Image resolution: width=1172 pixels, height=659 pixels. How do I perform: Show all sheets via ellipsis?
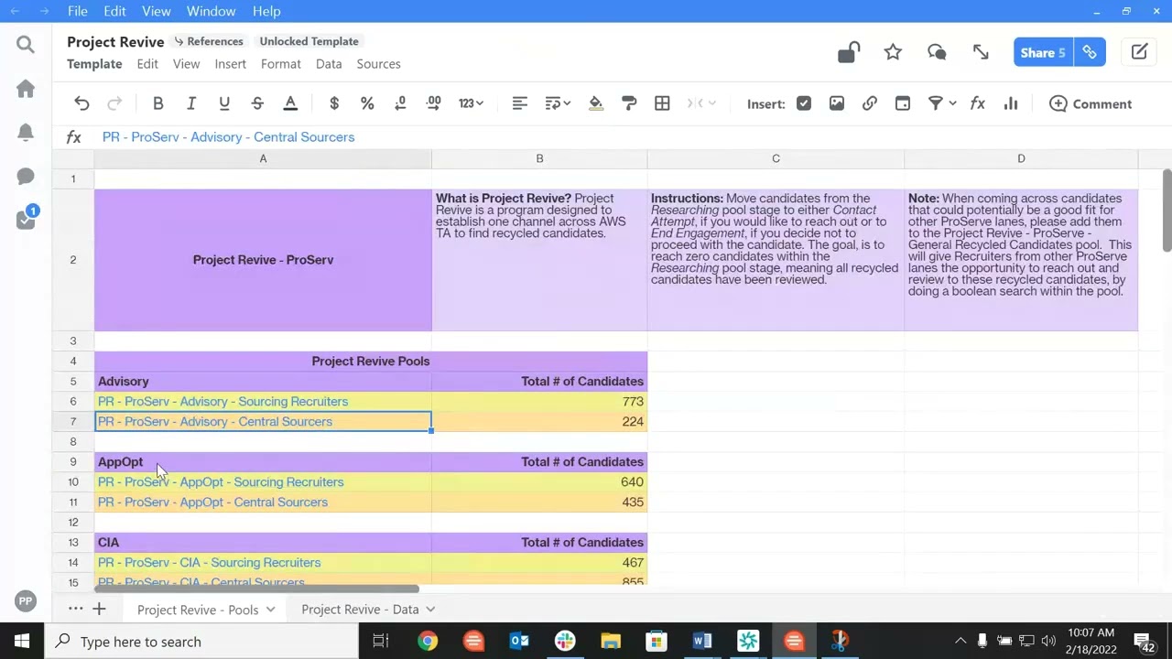click(x=75, y=609)
